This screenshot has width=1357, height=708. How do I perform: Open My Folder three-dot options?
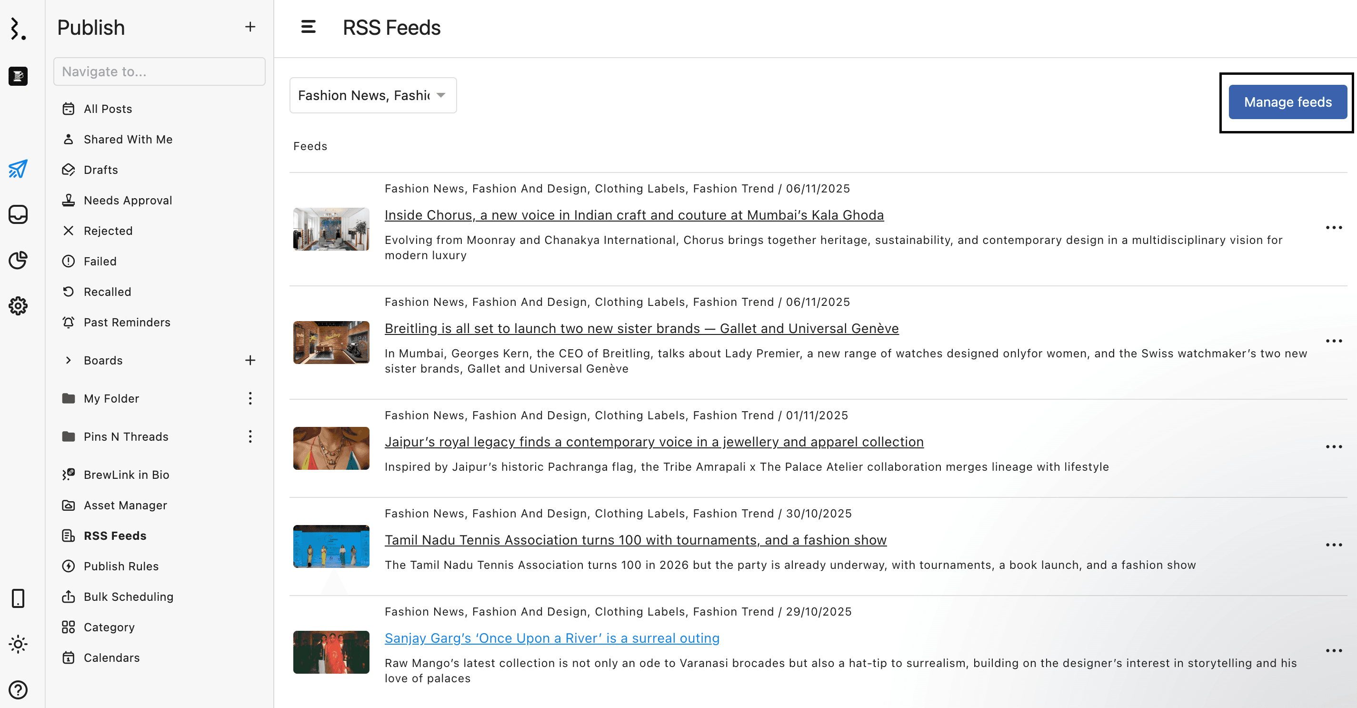[x=250, y=398]
